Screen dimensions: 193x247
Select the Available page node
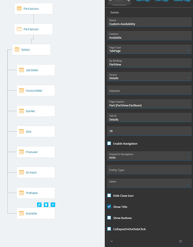[36, 213]
